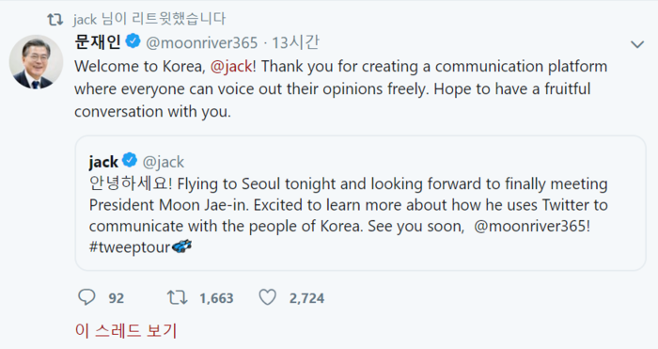Click the retweet icon below the tweet

[177, 297]
